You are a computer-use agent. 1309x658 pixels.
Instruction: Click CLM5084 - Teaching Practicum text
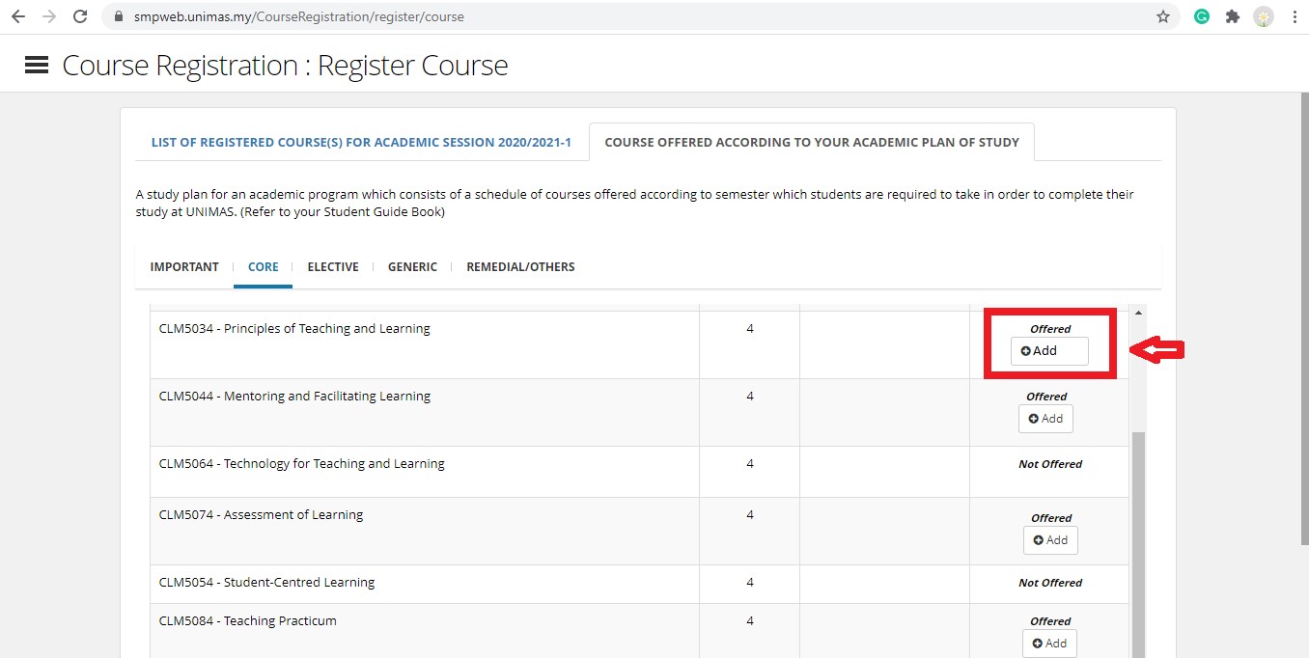[247, 621]
